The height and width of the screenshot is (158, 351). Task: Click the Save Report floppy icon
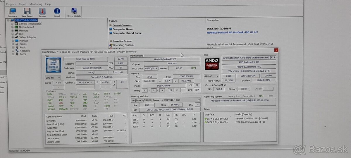pos(27,11)
